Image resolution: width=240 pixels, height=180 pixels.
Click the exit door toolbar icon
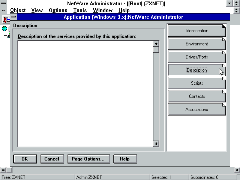point(6,19)
